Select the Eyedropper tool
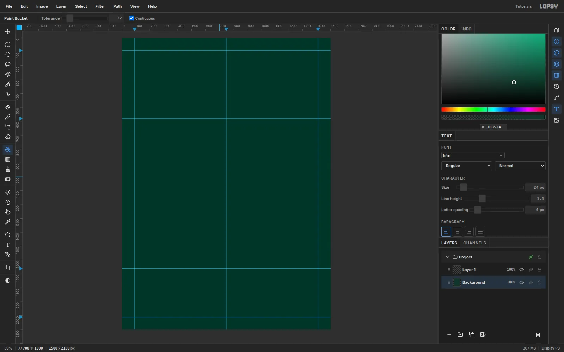The image size is (564, 352). click(x=7, y=222)
